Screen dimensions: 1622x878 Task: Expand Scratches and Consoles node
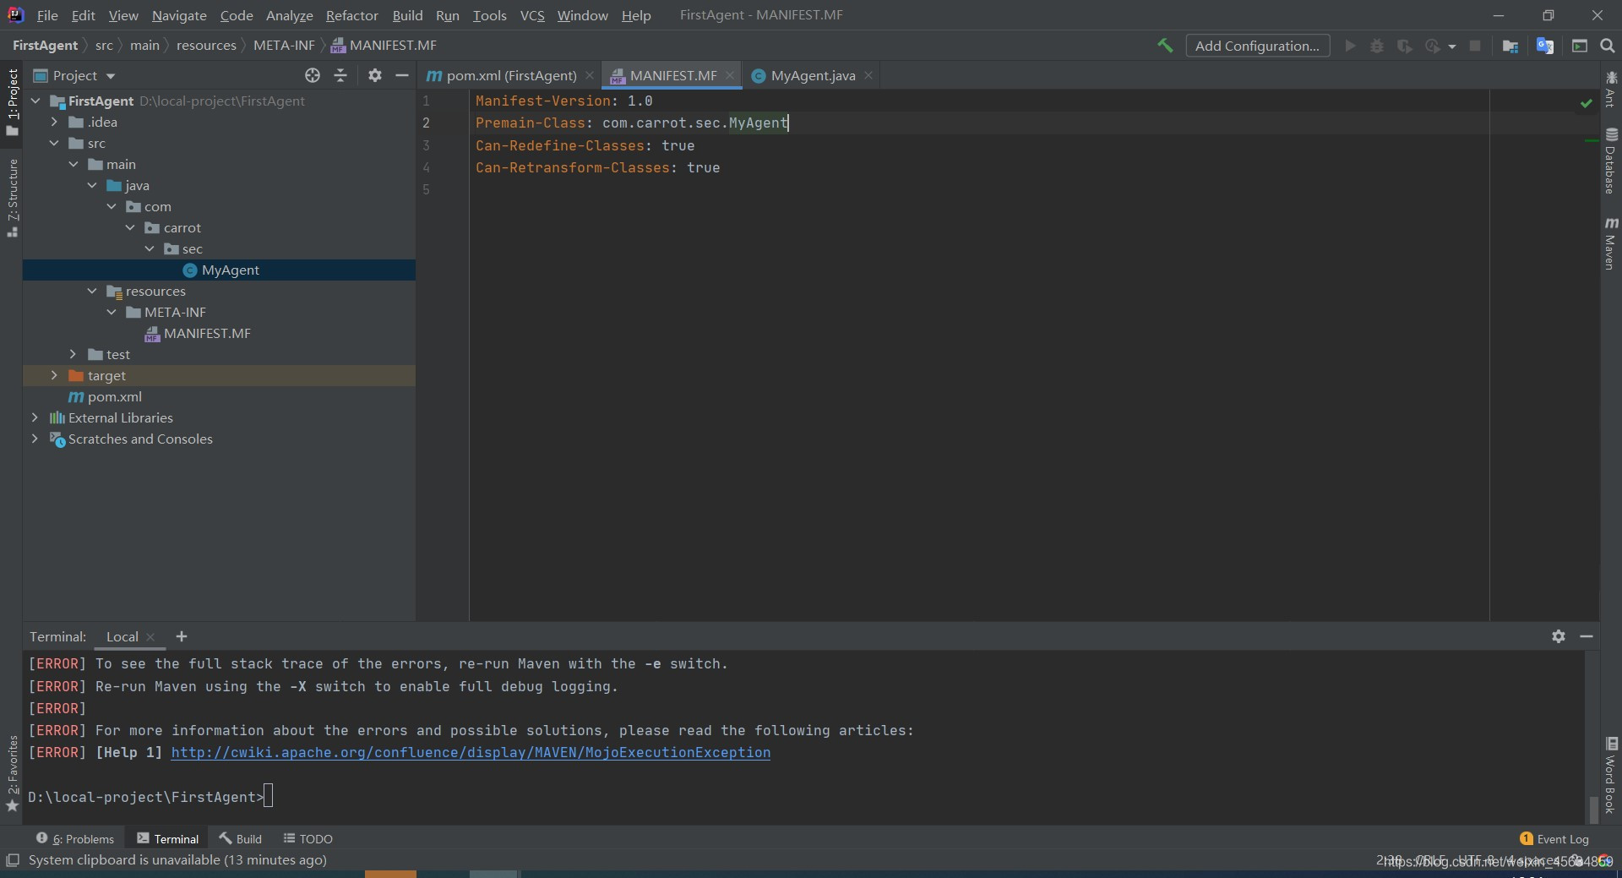coord(35,439)
